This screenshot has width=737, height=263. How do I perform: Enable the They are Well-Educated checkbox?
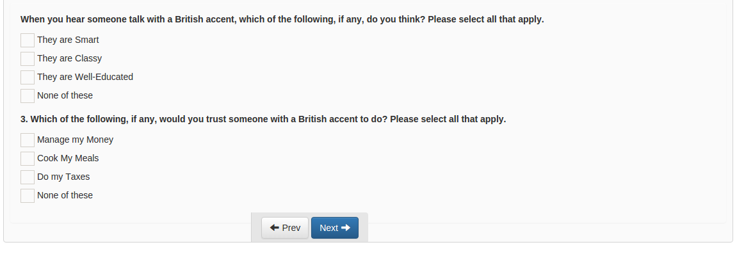28,77
